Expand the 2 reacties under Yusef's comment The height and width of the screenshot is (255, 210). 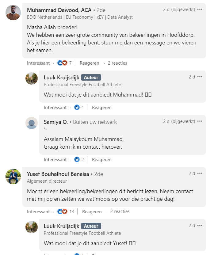(x=120, y=211)
